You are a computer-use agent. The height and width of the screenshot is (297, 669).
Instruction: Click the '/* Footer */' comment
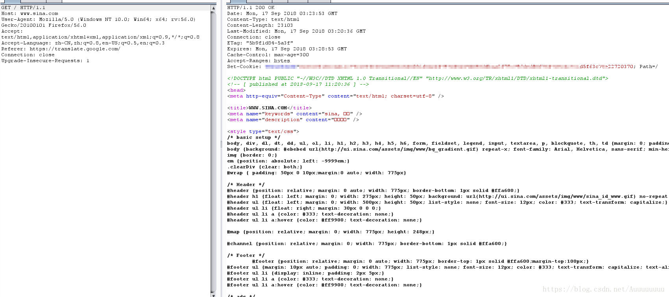coord(246,255)
